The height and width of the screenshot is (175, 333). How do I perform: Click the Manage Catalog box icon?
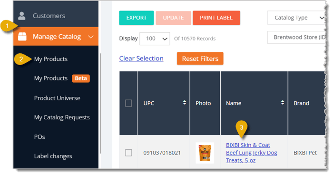point(22,37)
